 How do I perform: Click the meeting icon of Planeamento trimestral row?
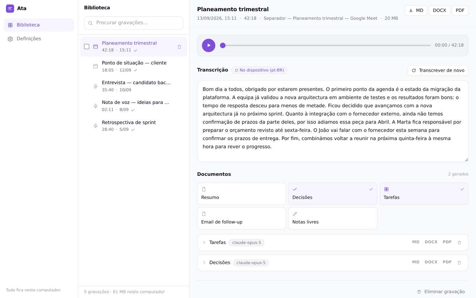pos(96,47)
